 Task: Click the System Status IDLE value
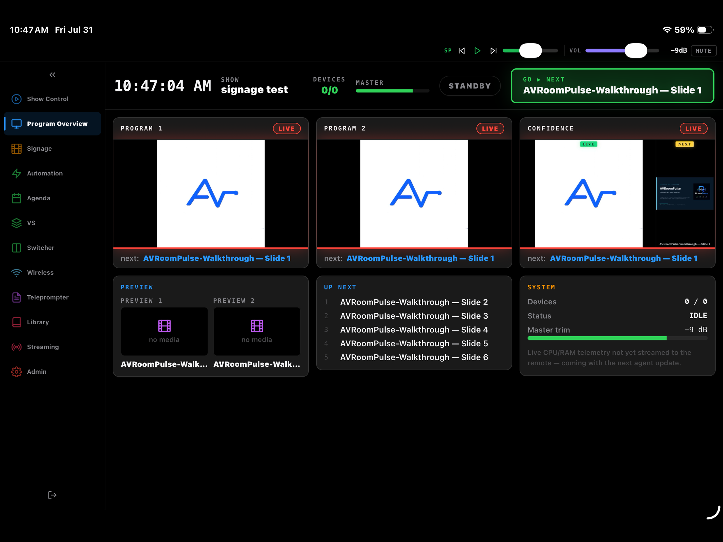[698, 316]
